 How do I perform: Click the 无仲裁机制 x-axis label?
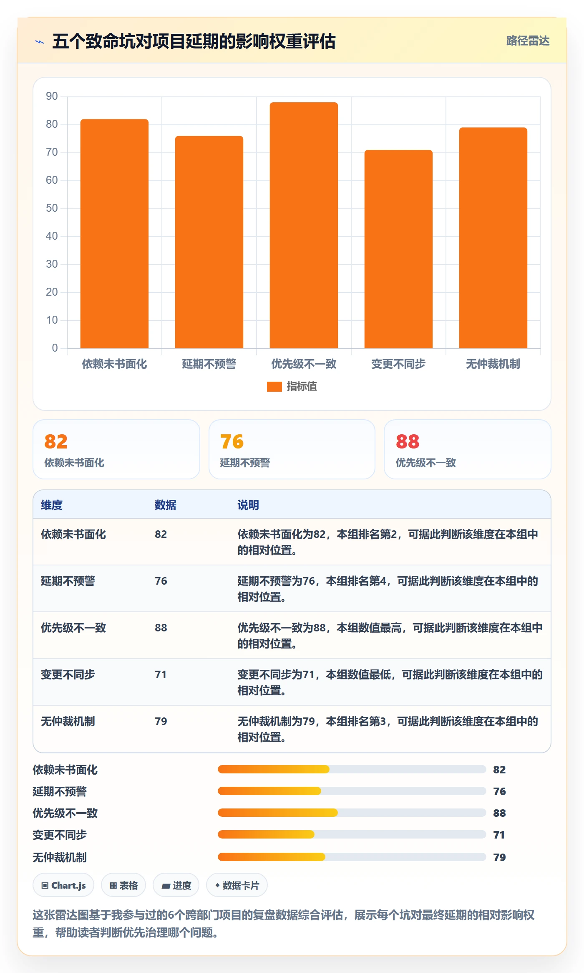pyautogui.click(x=493, y=364)
